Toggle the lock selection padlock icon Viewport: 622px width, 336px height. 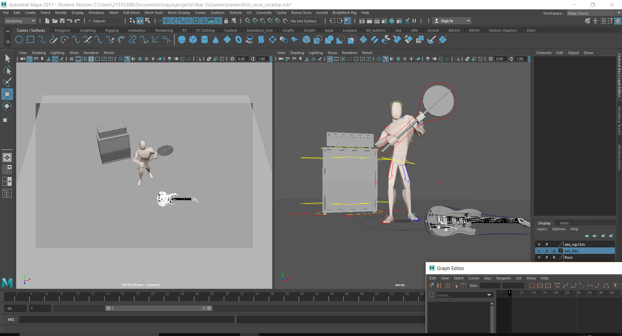[x=226, y=21]
